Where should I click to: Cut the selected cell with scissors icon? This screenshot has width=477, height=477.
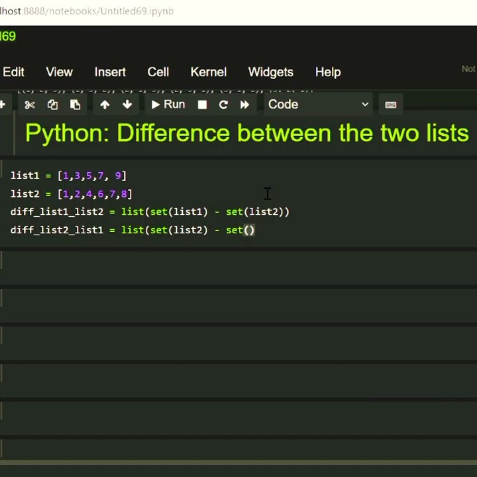point(30,105)
